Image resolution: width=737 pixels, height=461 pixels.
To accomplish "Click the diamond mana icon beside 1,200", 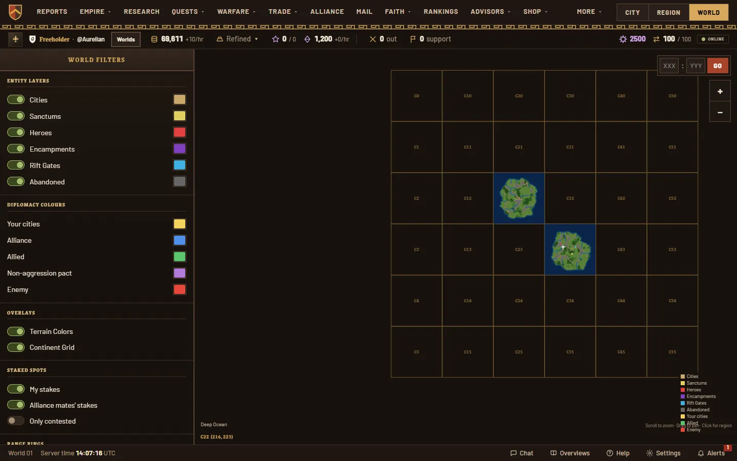I will (x=307, y=39).
